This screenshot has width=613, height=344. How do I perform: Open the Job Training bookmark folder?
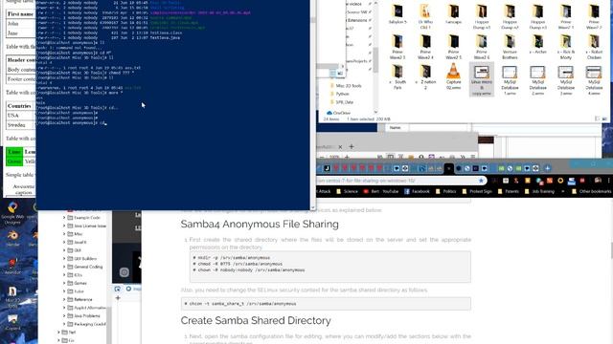click(540, 191)
